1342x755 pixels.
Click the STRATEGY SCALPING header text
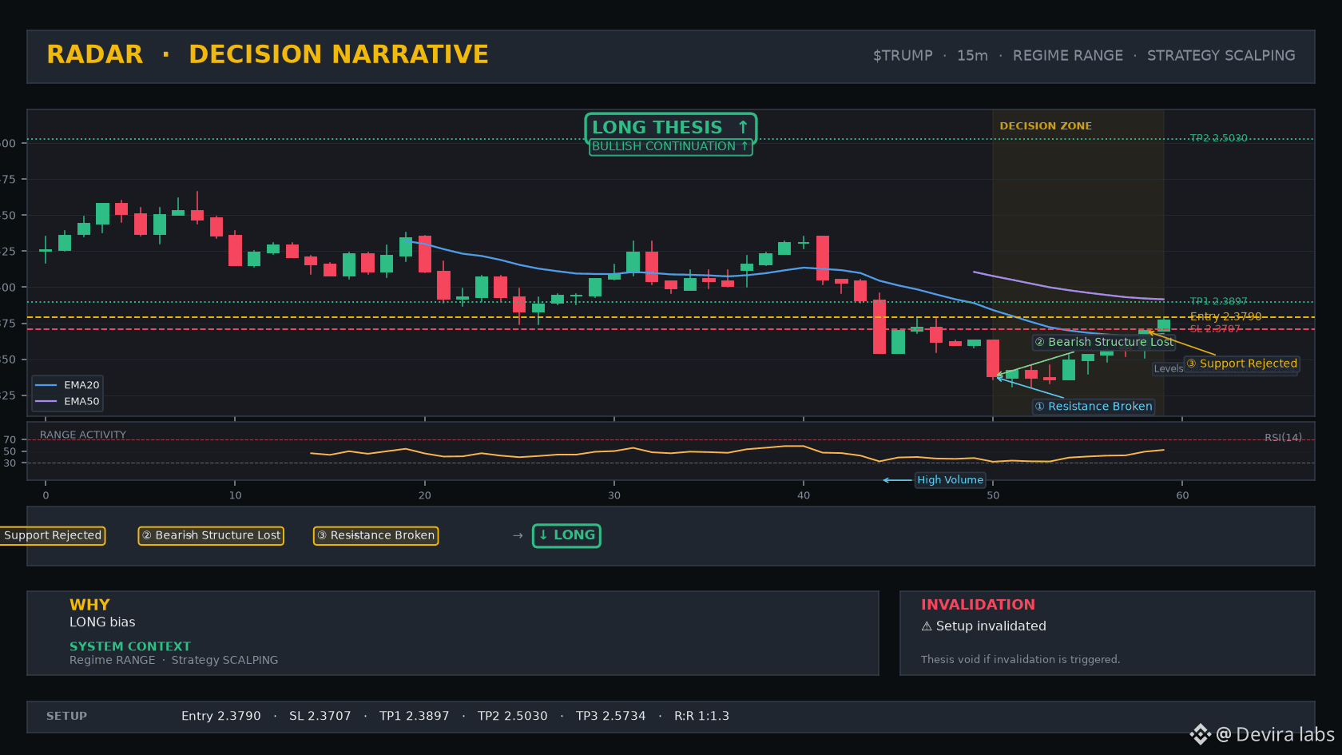coord(1221,56)
